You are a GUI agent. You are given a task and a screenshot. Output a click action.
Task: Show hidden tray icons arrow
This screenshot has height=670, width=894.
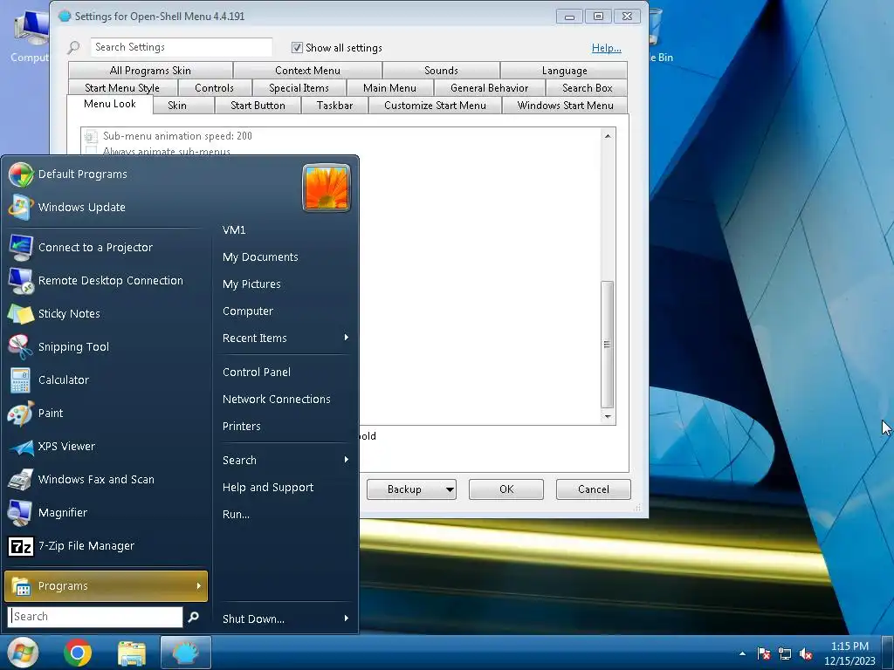tap(742, 653)
